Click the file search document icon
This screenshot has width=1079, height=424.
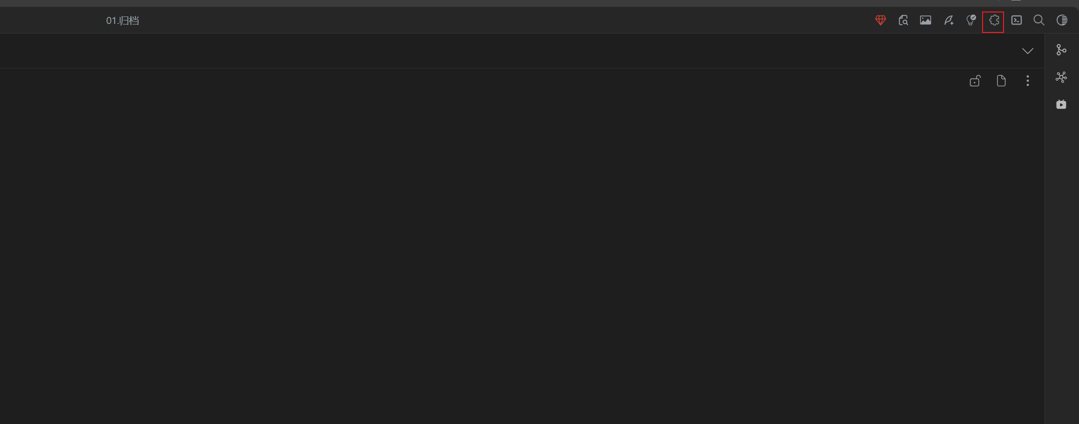pyautogui.click(x=903, y=20)
